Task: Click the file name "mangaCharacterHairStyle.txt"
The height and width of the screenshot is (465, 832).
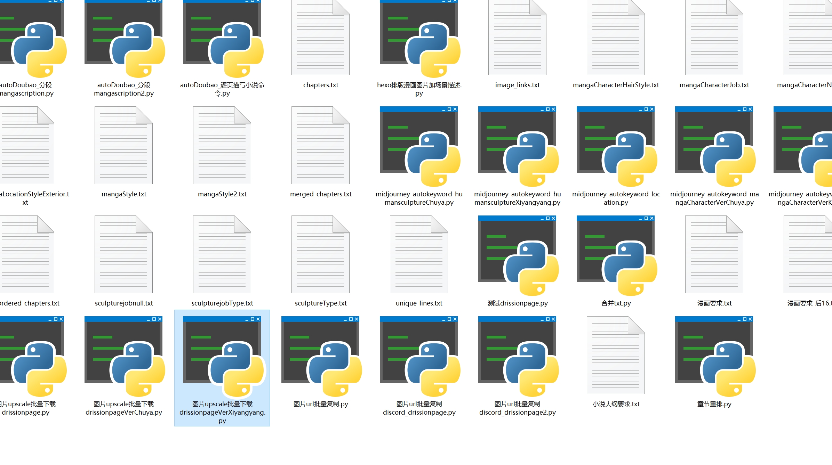Action: click(x=616, y=85)
